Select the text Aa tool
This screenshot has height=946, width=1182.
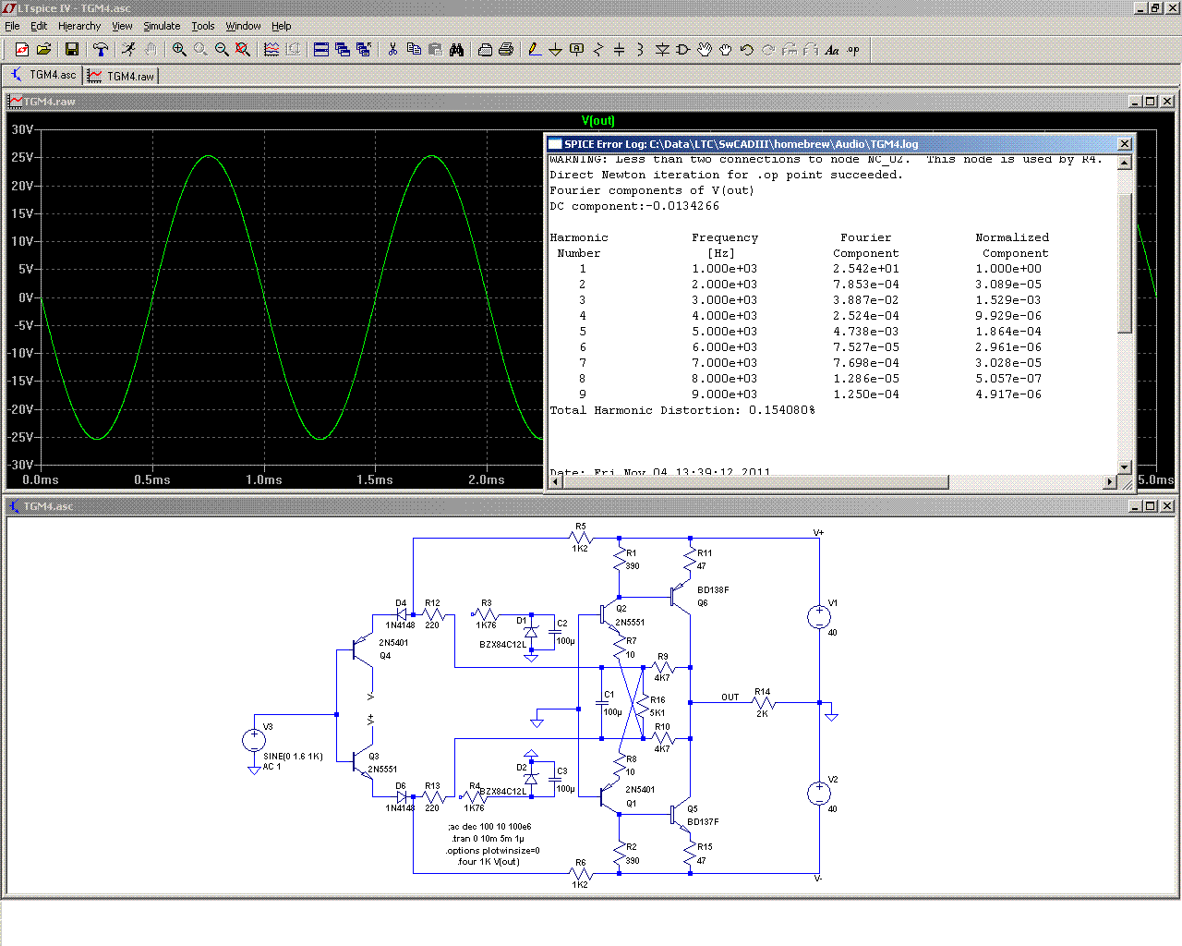[x=832, y=50]
